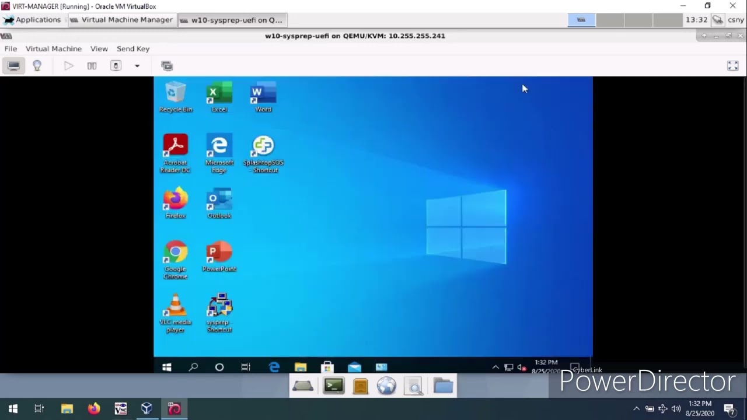Image resolution: width=747 pixels, height=420 pixels.
Task: Open the Send Key menu
Action: [x=133, y=48]
